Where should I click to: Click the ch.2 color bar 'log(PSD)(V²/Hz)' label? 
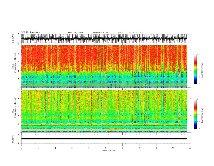point(202,116)
